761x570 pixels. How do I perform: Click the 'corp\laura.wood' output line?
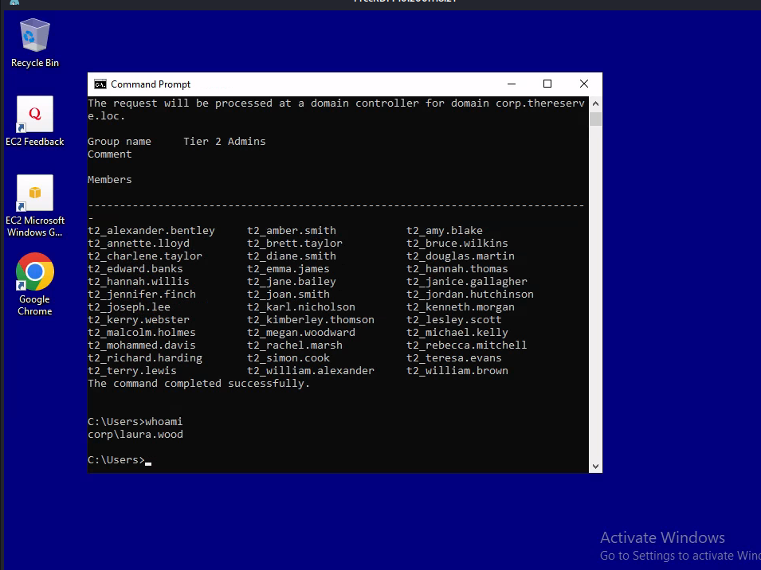(135, 435)
